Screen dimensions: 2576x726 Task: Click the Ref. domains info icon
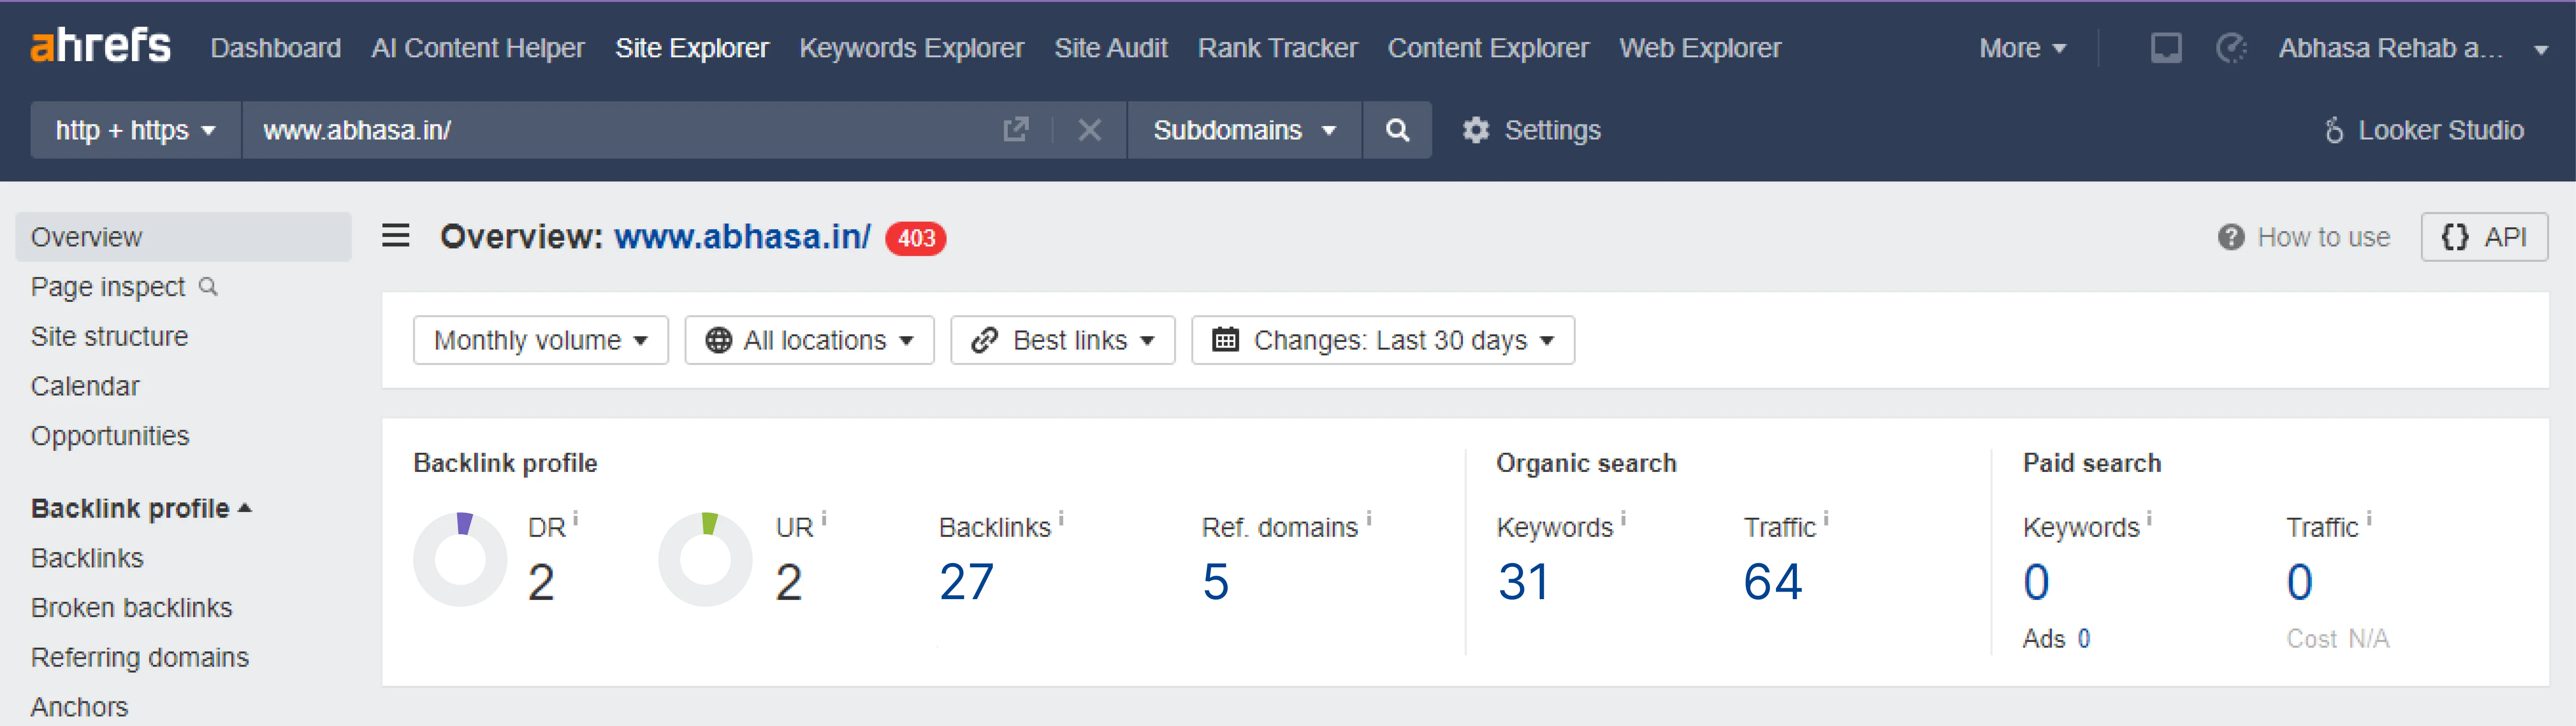pos(1369,518)
